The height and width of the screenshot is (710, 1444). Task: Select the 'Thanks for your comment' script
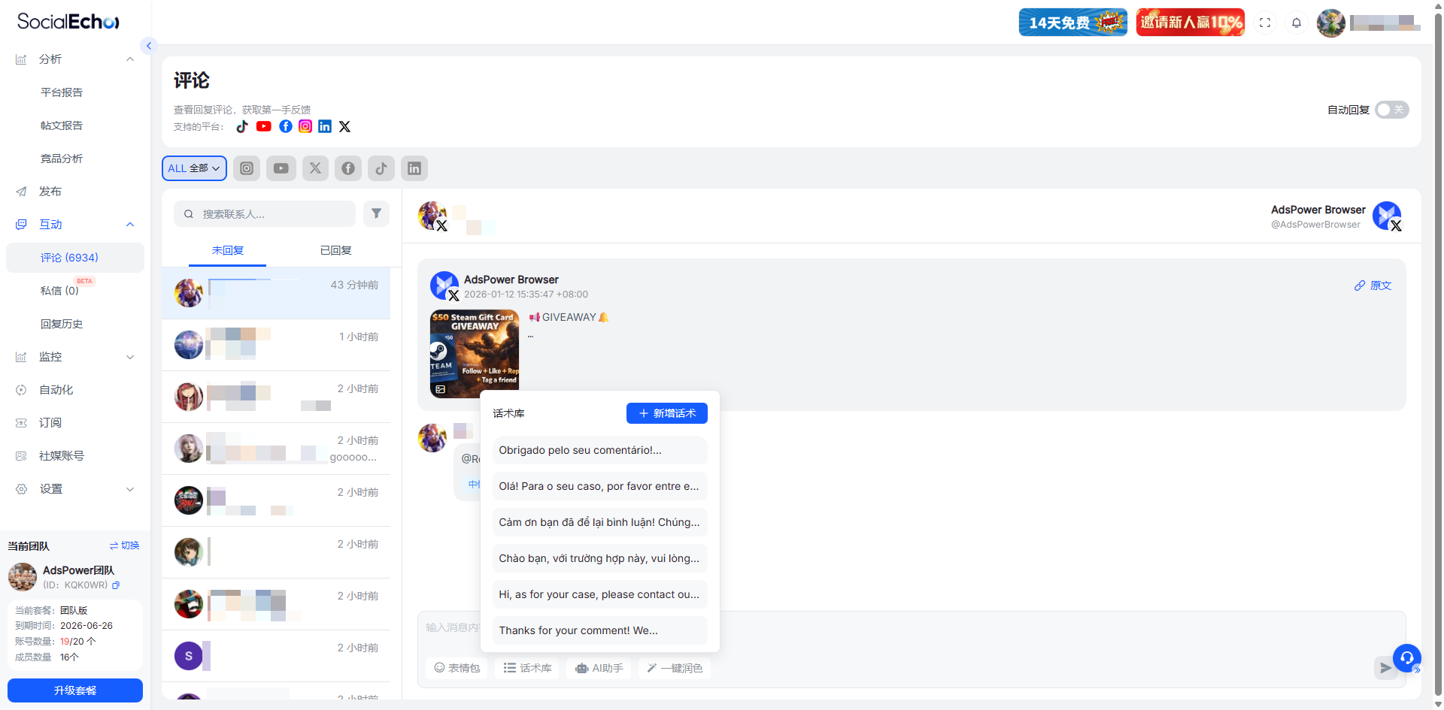coord(599,630)
